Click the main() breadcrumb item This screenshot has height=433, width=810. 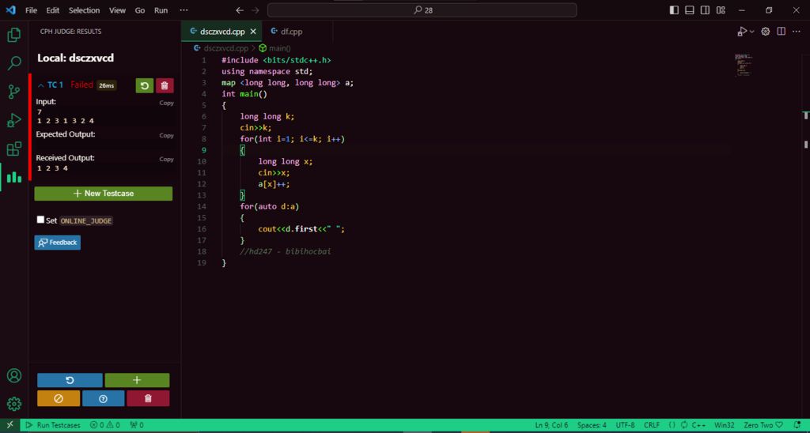point(274,48)
